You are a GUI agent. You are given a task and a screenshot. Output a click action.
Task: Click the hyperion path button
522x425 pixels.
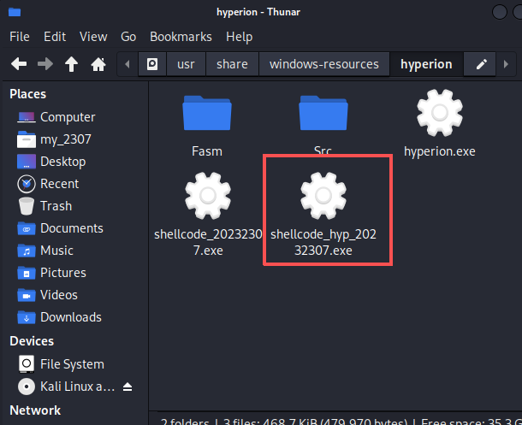[x=426, y=64]
